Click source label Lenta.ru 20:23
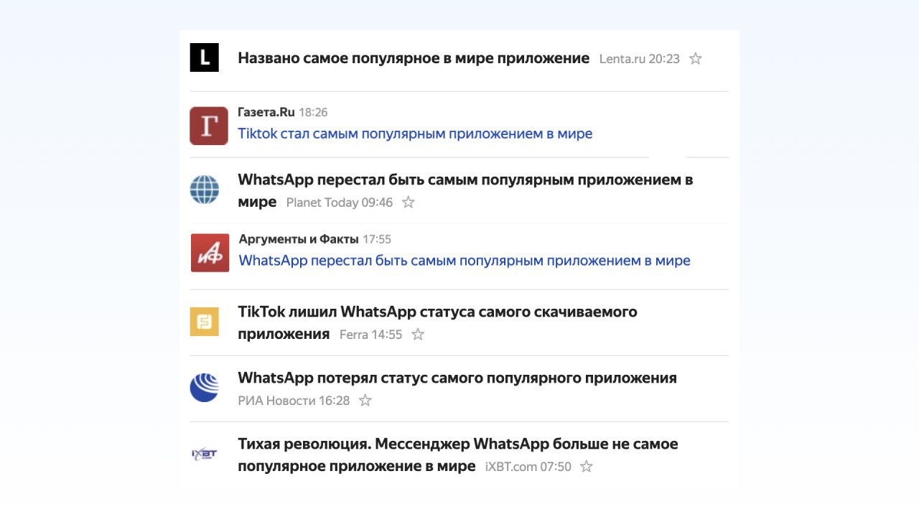The height and width of the screenshot is (517, 919). [640, 59]
